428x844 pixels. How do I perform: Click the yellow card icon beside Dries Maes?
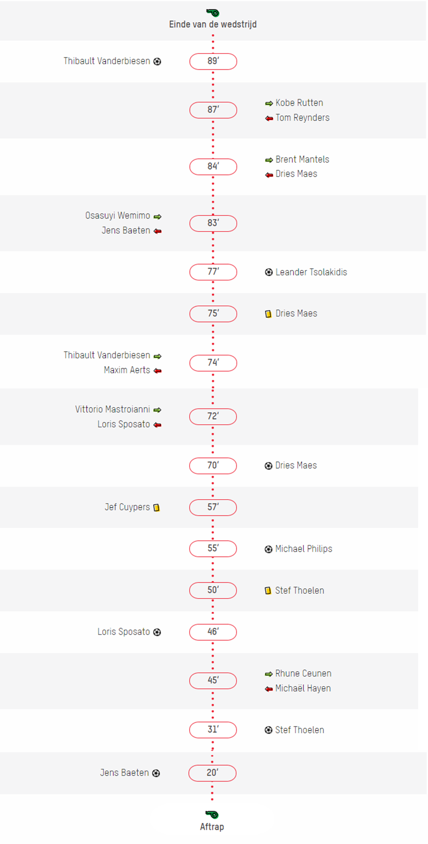click(x=268, y=314)
